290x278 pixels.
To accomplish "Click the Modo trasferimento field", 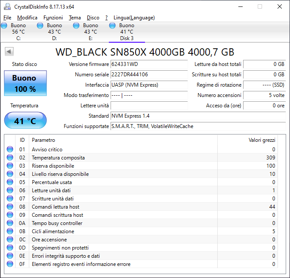I will pyautogui.click(x=149, y=95).
